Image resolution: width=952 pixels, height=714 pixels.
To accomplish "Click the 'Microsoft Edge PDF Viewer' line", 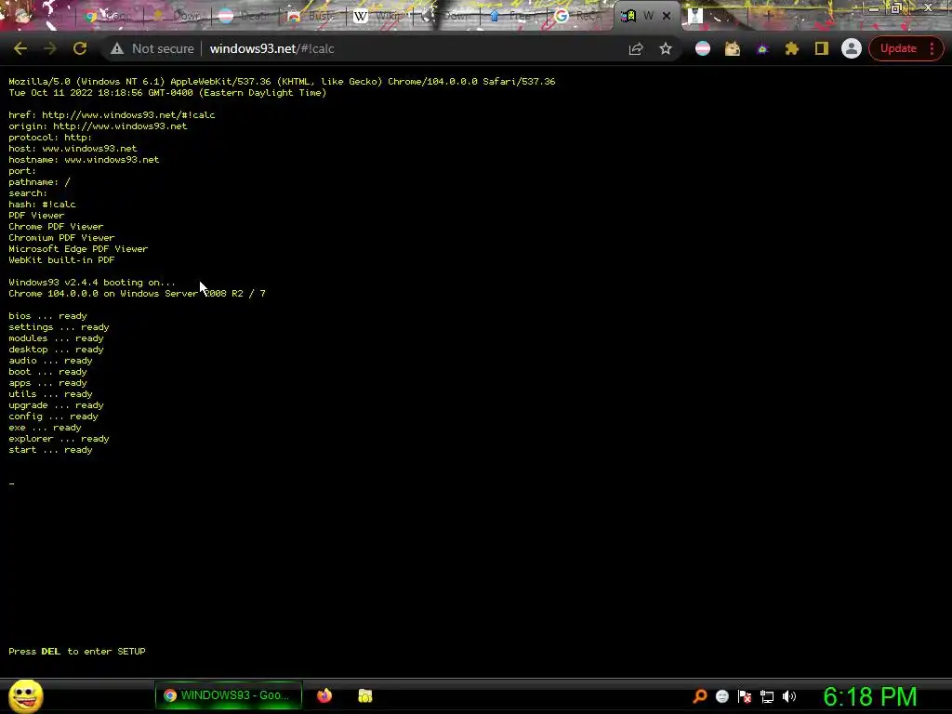I will (x=78, y=249).
